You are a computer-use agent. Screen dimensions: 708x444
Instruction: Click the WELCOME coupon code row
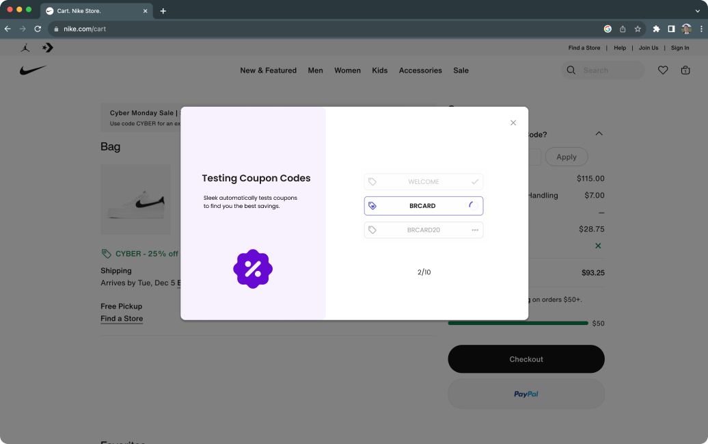[424, 182]
